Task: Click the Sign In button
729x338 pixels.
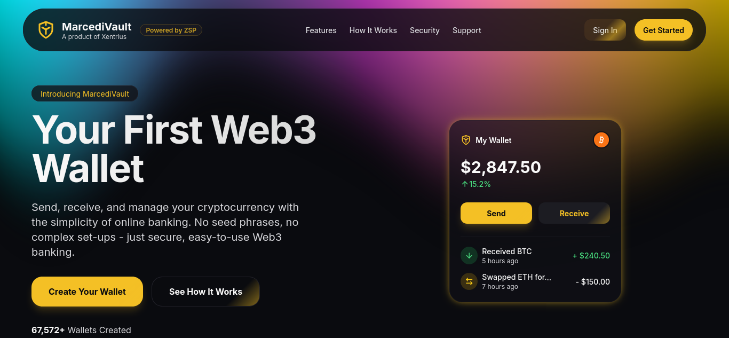Action: click(605, 30)
